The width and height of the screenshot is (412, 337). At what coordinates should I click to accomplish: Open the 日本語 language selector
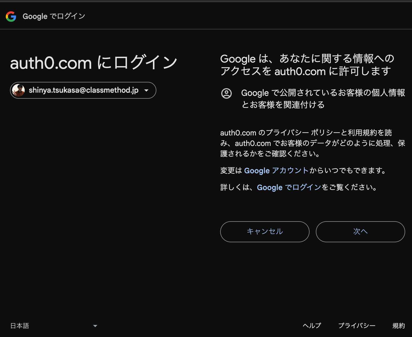tap(54, 326)
